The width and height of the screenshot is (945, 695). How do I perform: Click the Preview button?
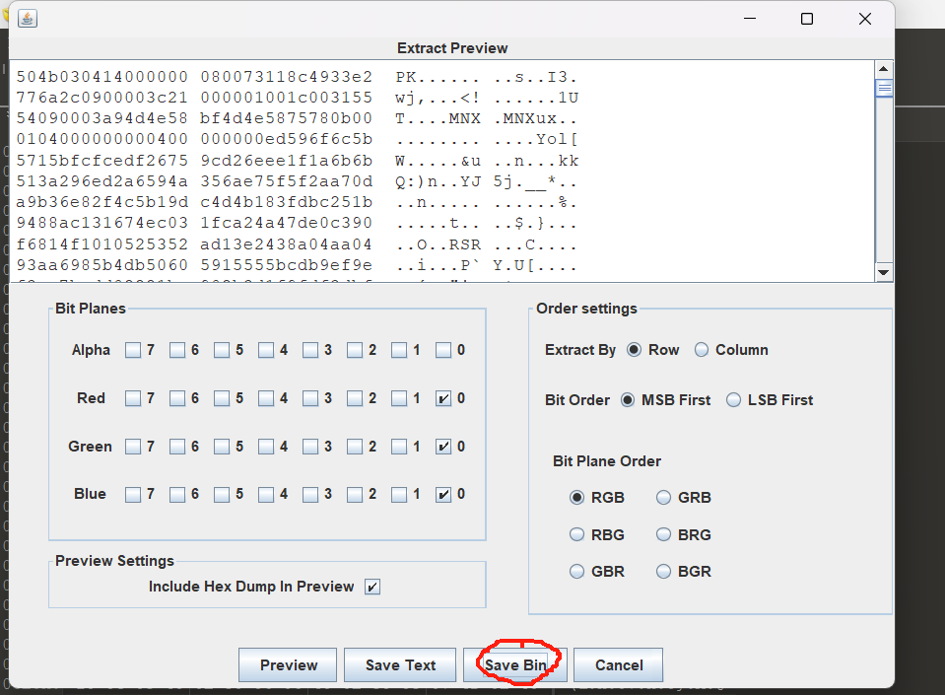tap(288, 665)
